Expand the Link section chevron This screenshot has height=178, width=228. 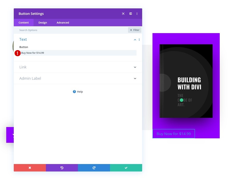(x=135, y=67)
